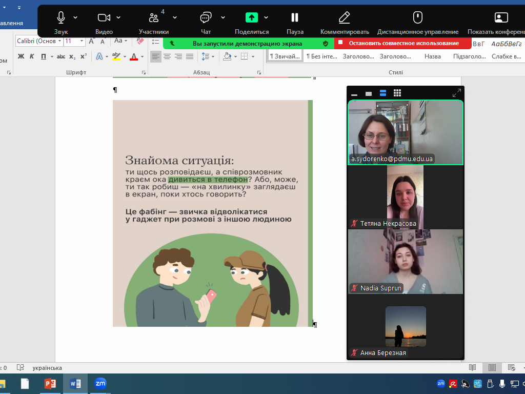Open the text effects A button

pos(99,56)
